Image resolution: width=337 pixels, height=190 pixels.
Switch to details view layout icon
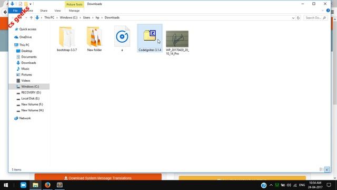click(322, 169)
